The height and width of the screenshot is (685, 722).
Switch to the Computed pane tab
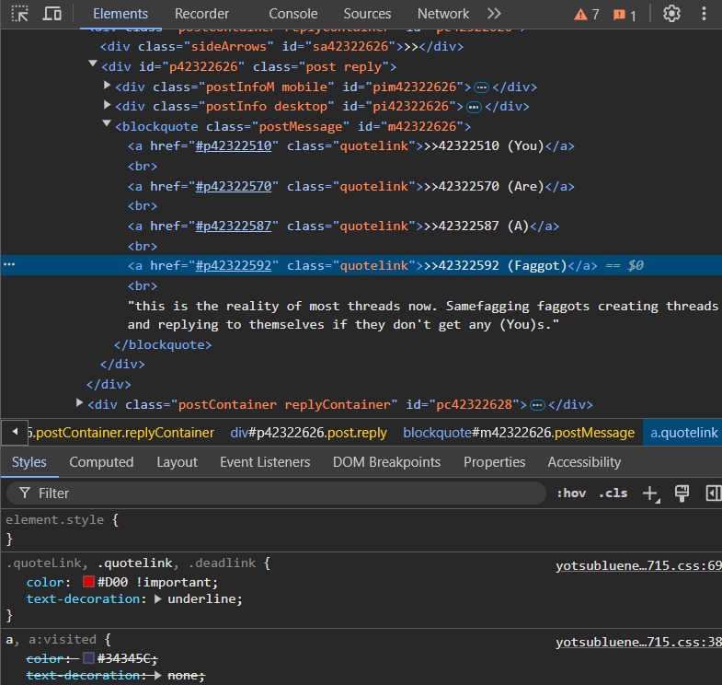point(101,462)
